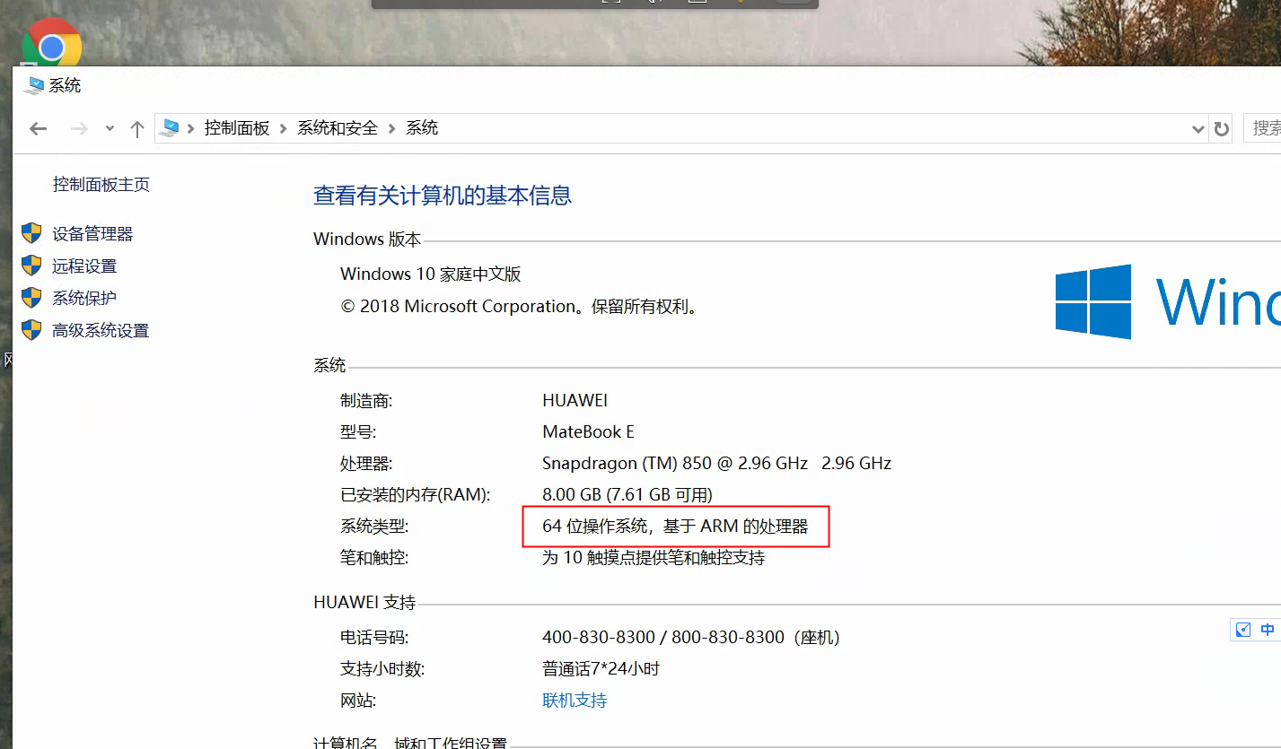This screenshot has width=1281, height=749.
Task: Expand the chevron before 控制面板 breadcrumb
Action: click(x=191, y=128)
